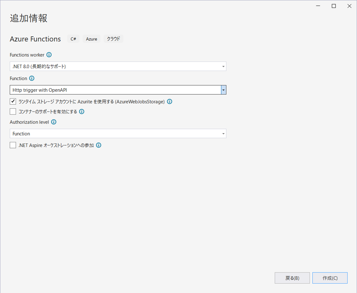Click the 追加情報 title

pos(29,18)
